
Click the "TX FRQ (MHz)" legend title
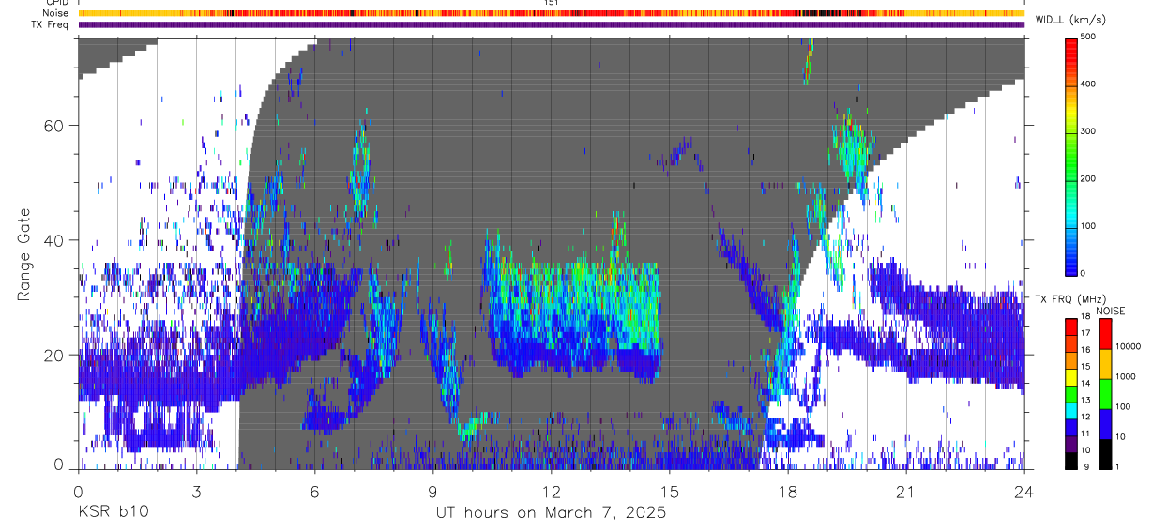click(x=1070, y=299)
